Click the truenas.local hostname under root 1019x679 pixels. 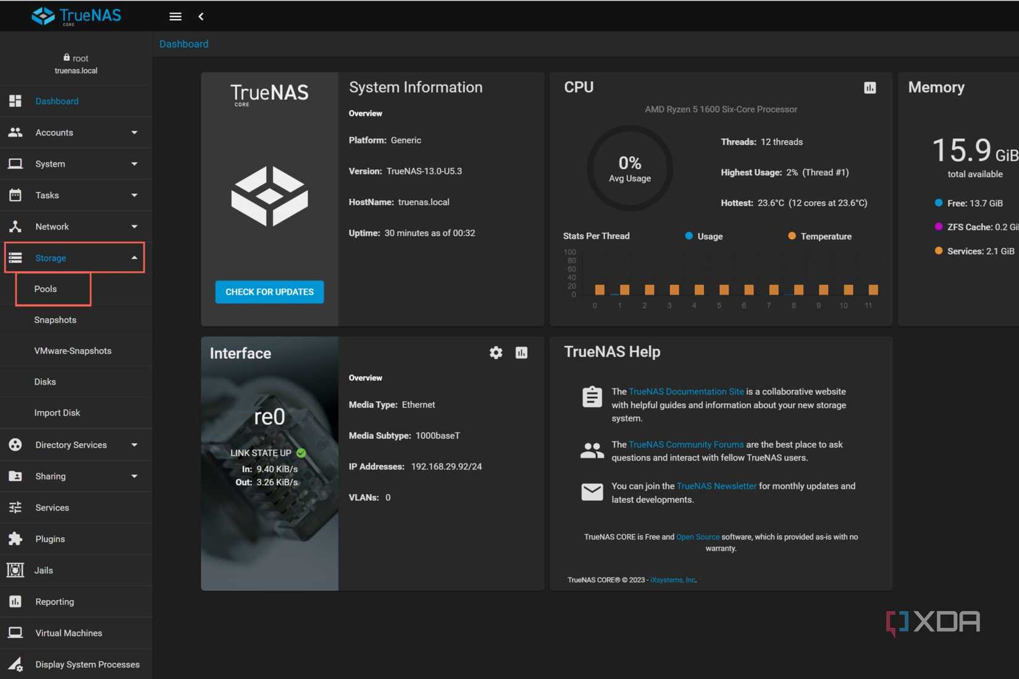click(x=76, y=70)
